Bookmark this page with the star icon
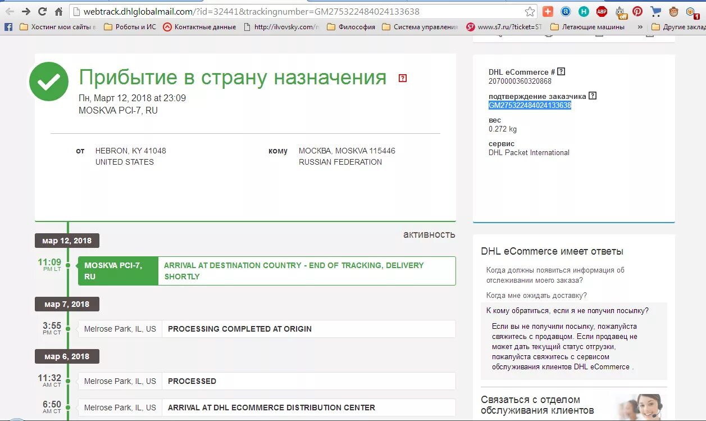706x421 pixels. (x=530, y=11)
